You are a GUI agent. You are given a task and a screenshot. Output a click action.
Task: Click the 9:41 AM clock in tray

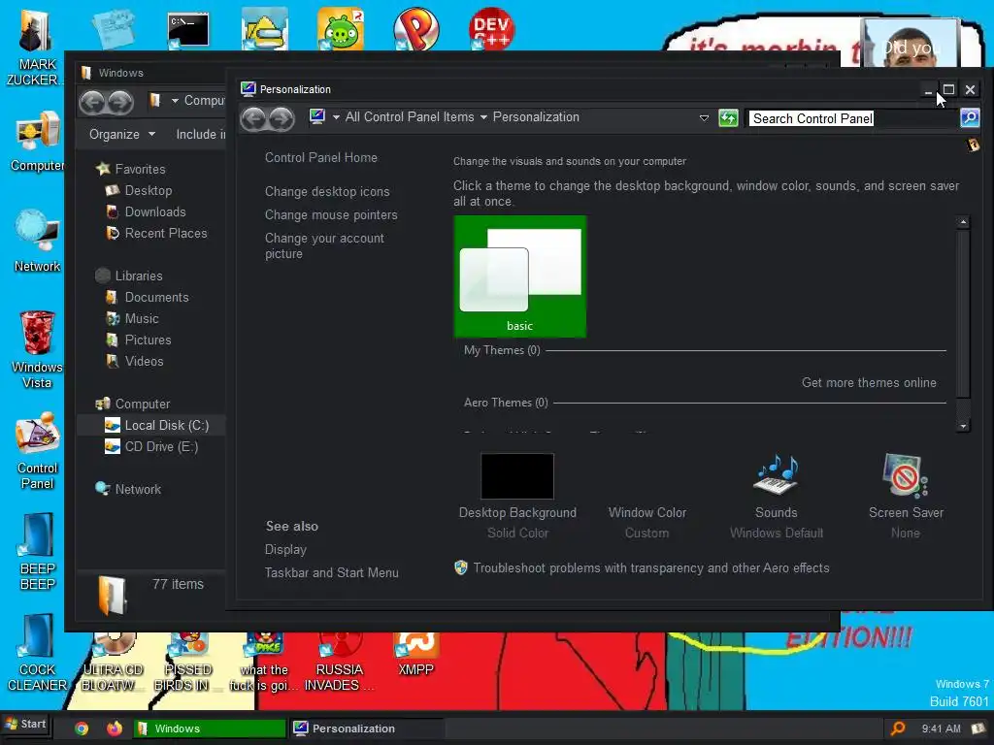[x=941, y=729]
